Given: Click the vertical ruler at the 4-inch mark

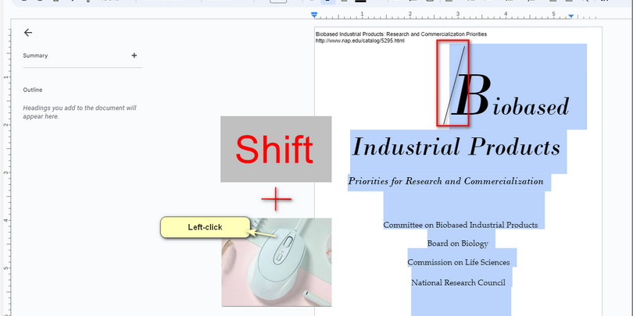Looking at the screenshot, I should tap(5, 220).
